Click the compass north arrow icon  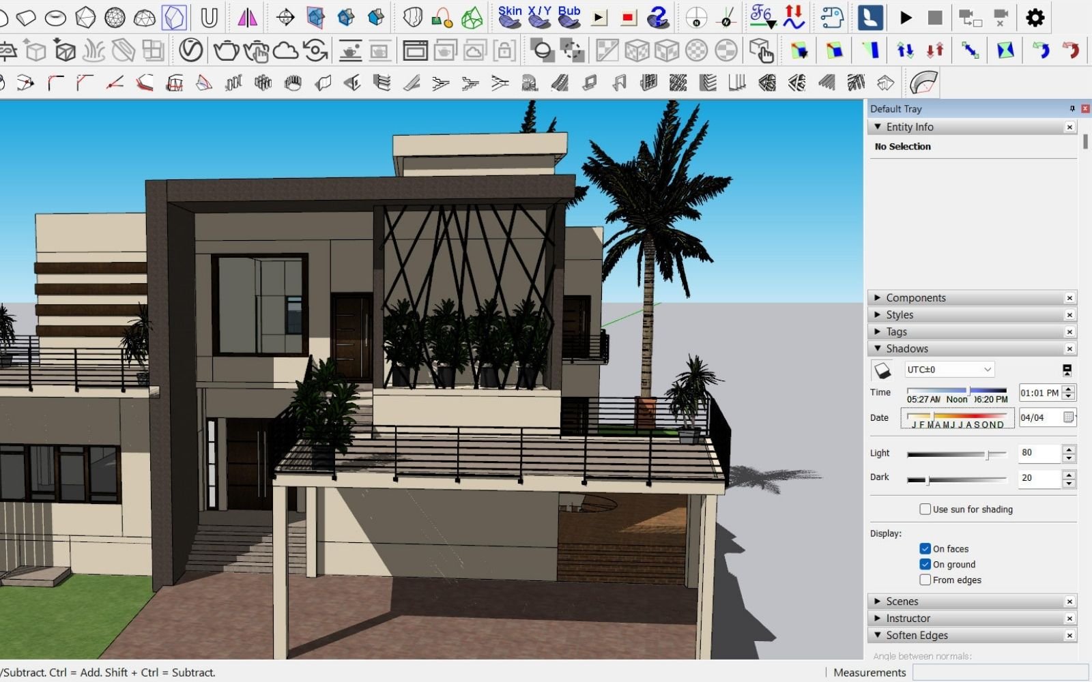tap(696, 18)
